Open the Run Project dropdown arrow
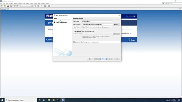 pos(43,6)
